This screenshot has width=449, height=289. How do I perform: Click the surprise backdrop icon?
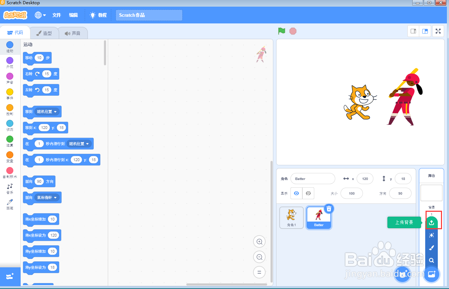click(432, 235)
